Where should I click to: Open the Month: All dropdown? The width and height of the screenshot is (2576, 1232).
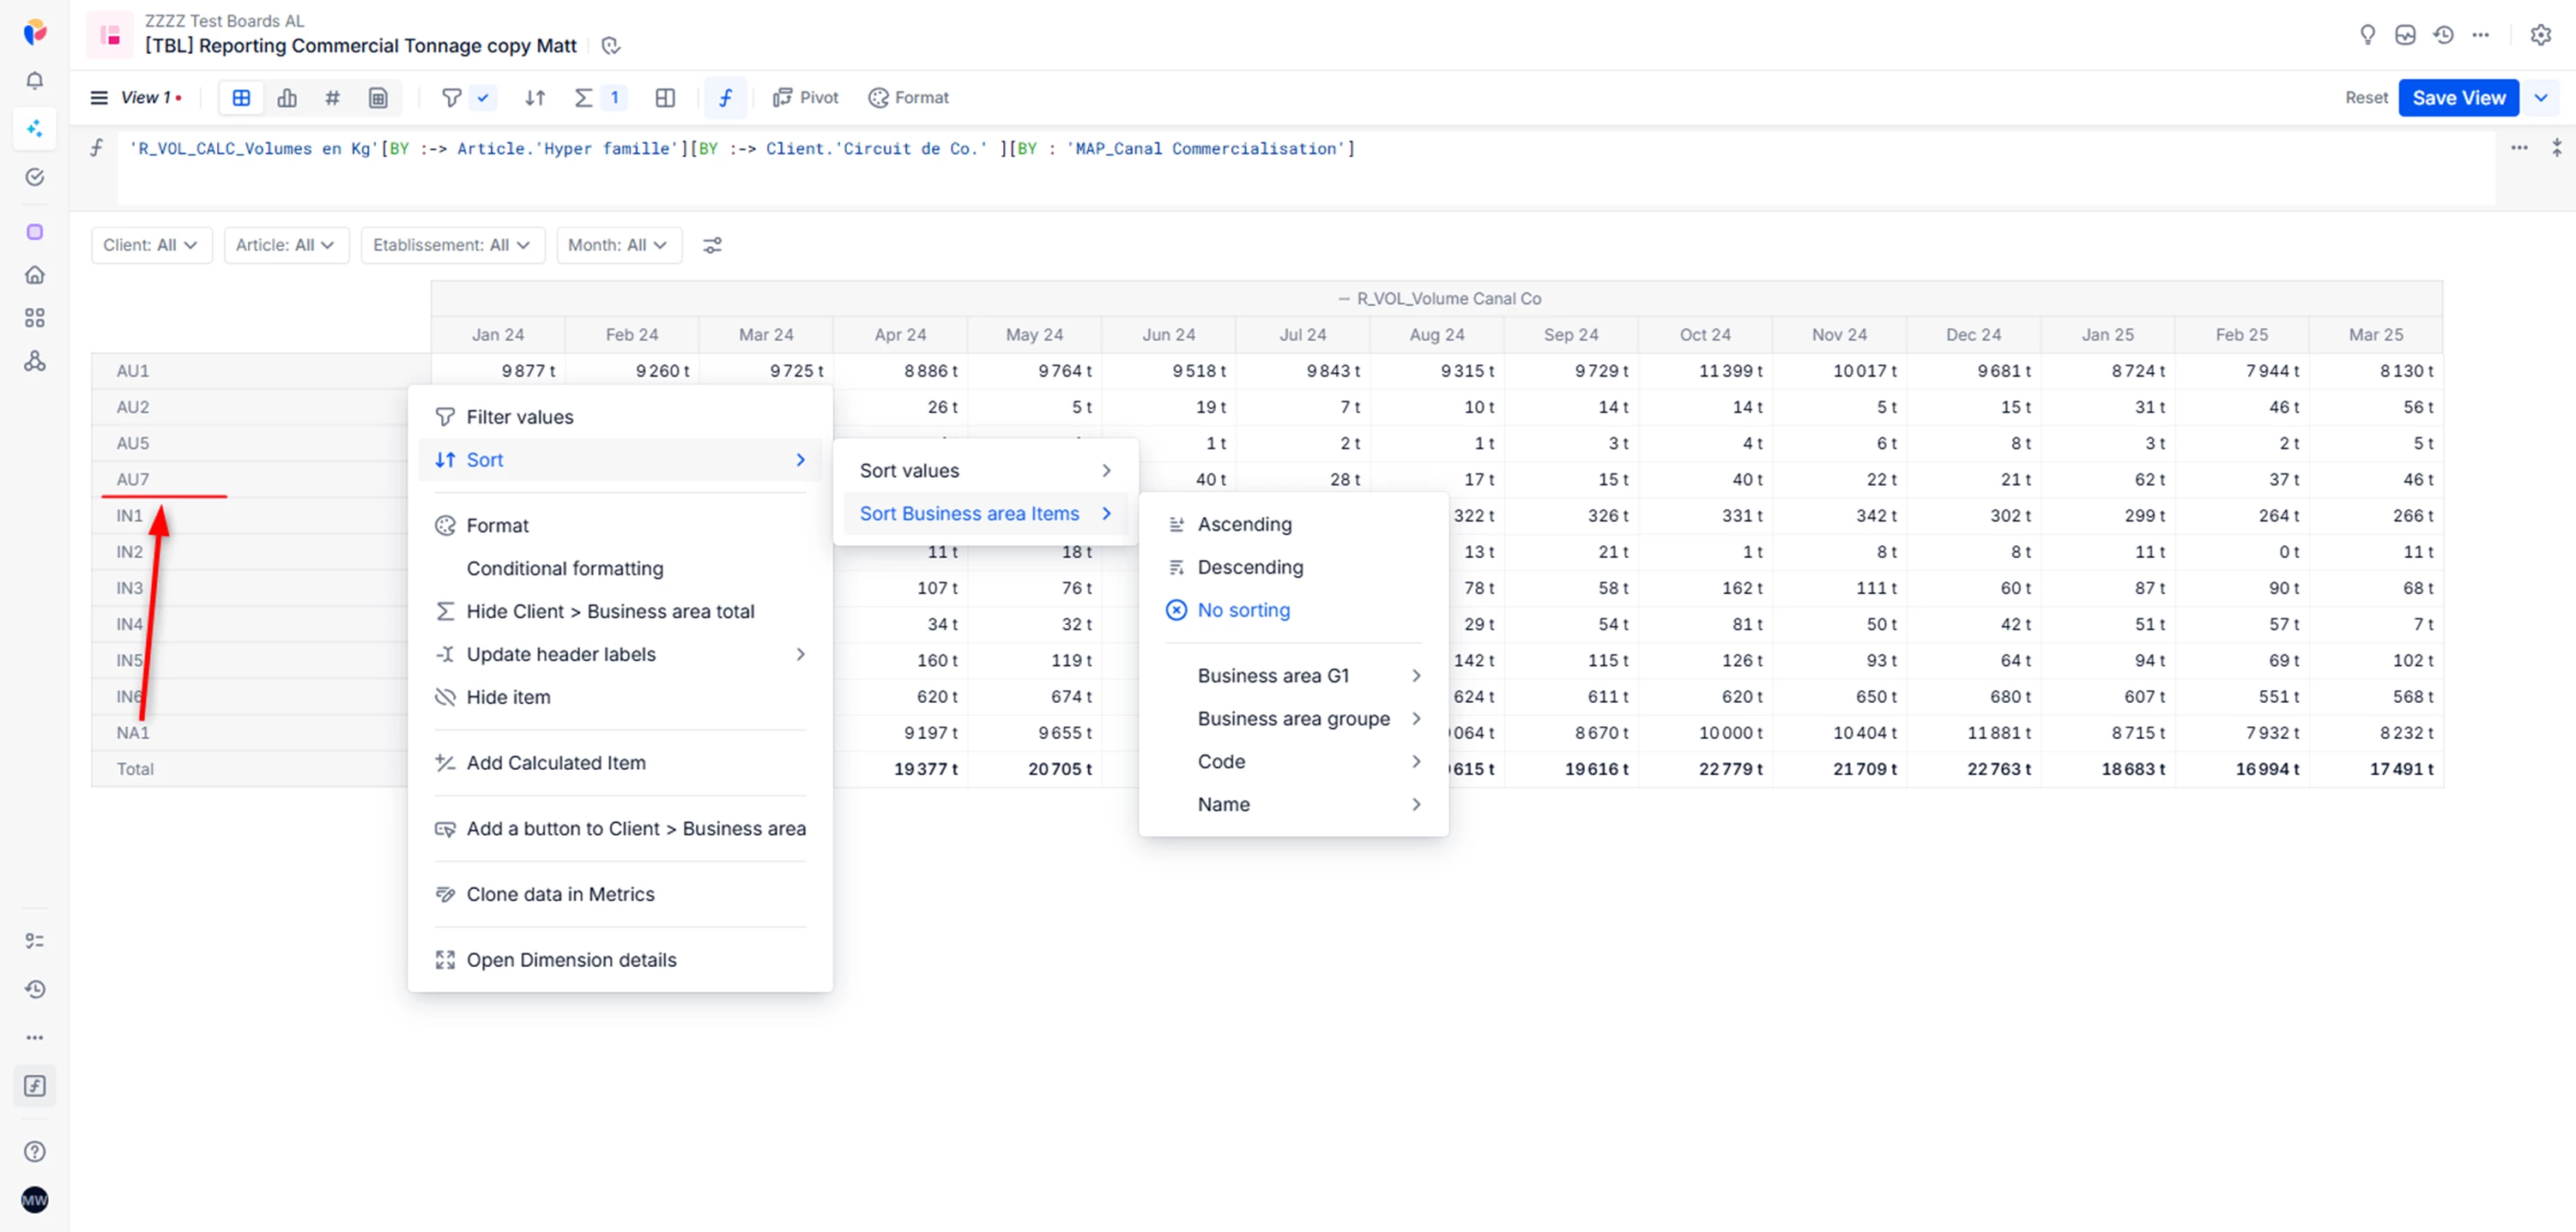tap(618, 245)
